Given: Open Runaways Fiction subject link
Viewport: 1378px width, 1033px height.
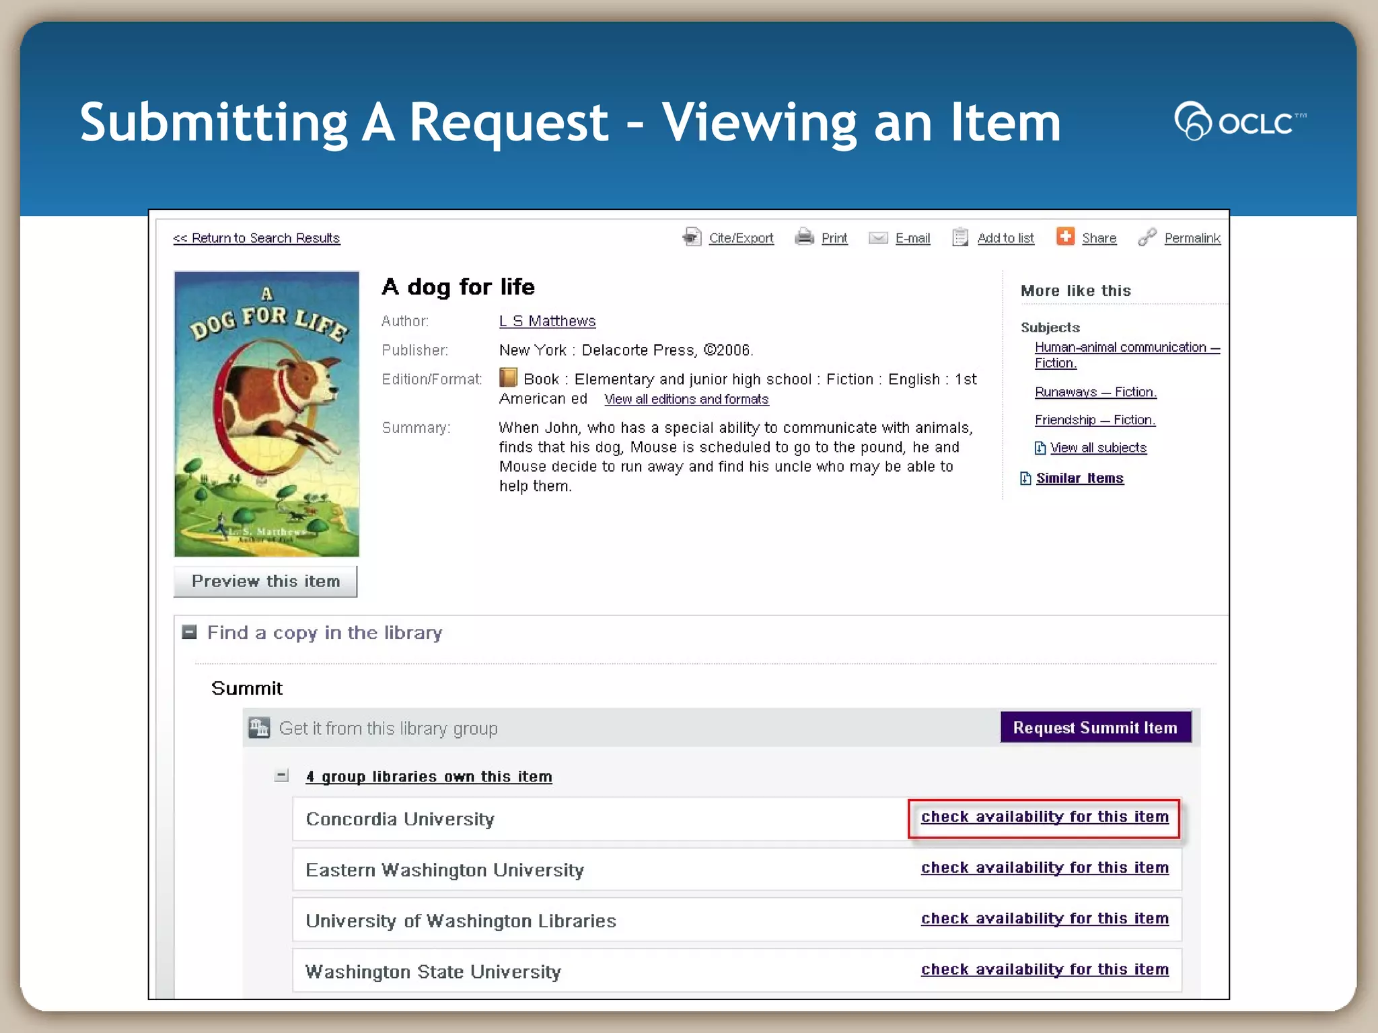Looking at the screenshot, I should 1095,392.
